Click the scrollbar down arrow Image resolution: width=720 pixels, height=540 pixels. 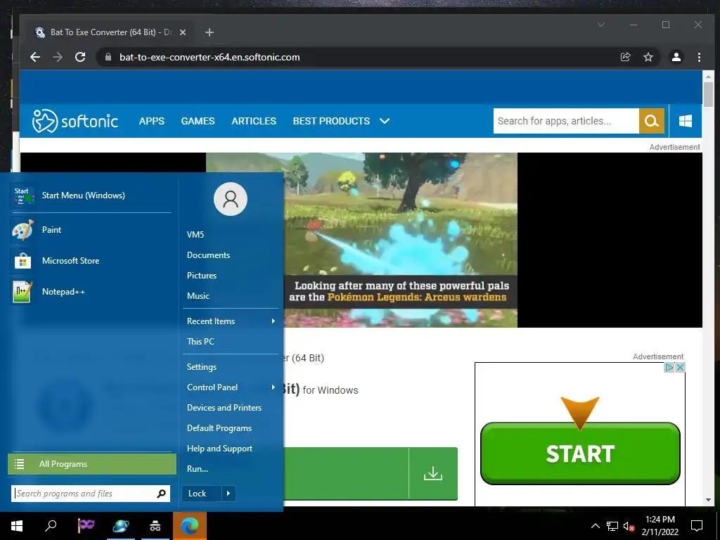[x=708, y=500]
